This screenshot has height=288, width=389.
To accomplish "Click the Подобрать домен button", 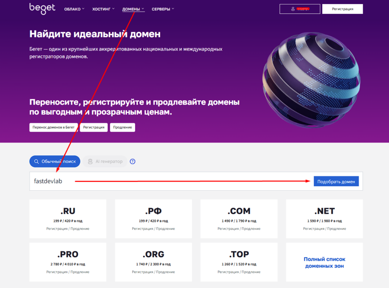I will 336,181.
